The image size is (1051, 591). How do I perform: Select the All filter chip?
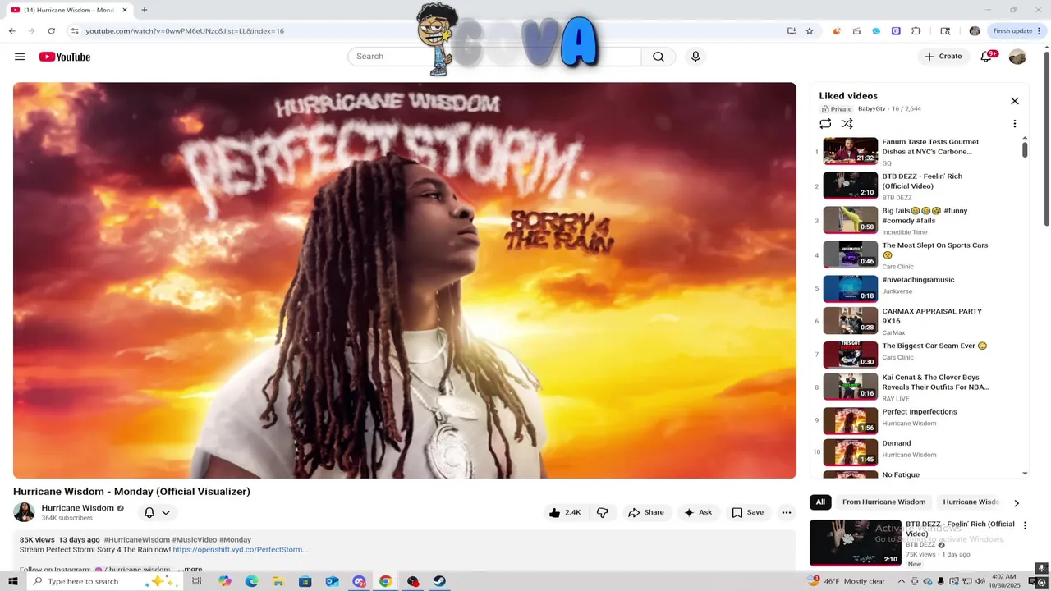[x=820, y=502]
